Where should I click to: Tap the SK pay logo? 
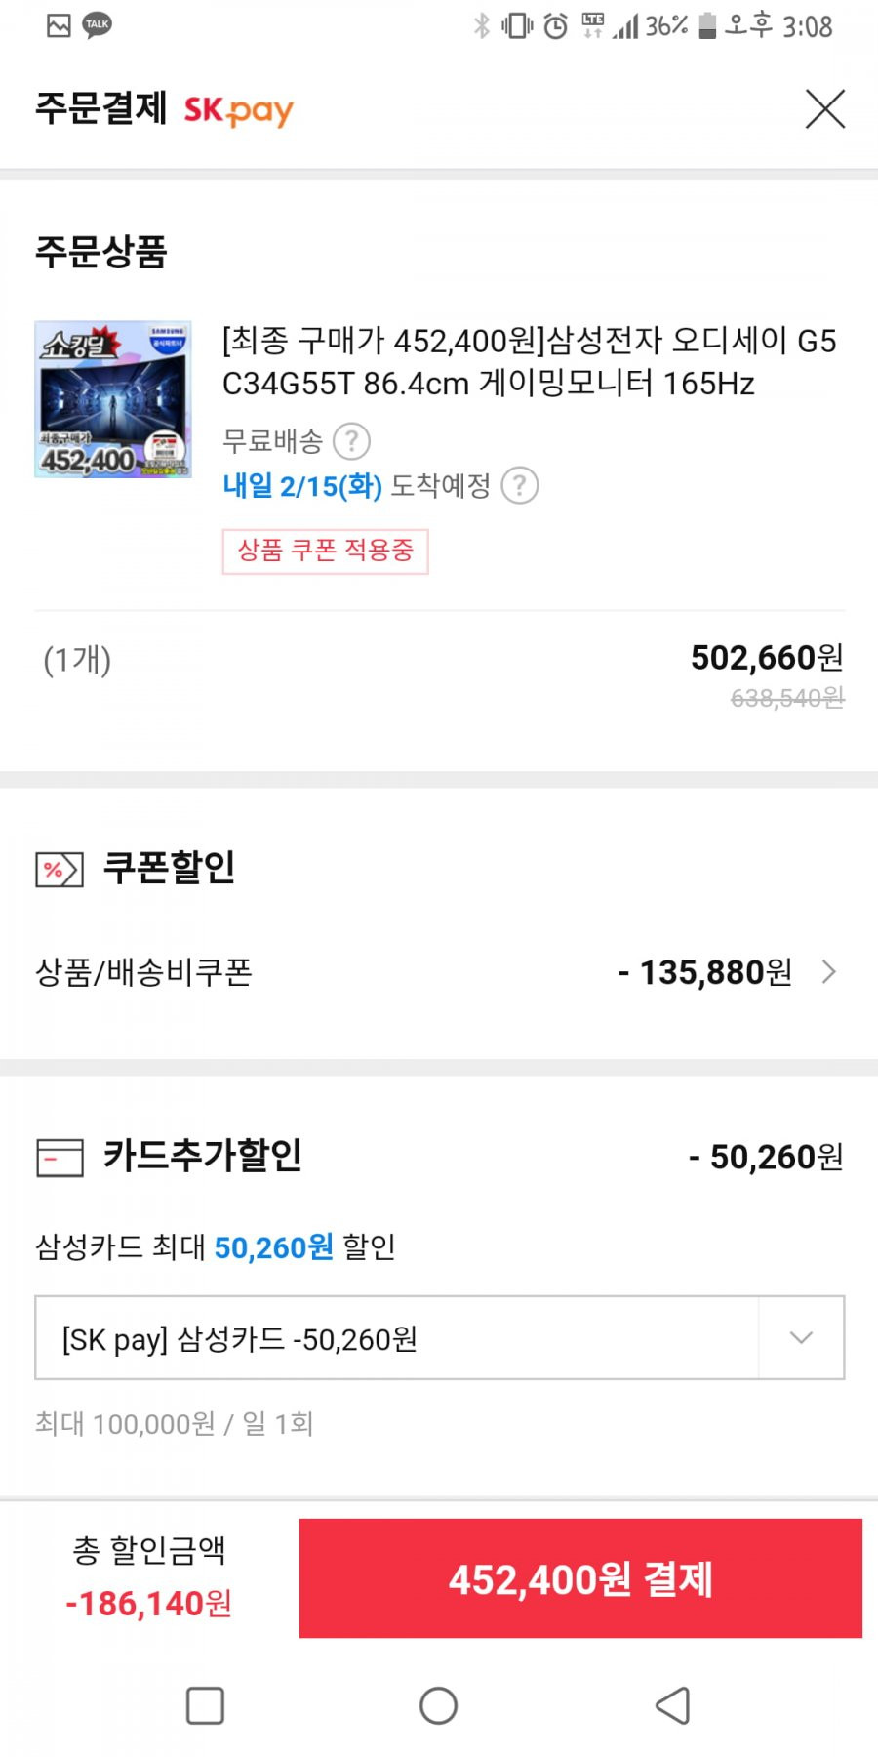pos(238,110)
